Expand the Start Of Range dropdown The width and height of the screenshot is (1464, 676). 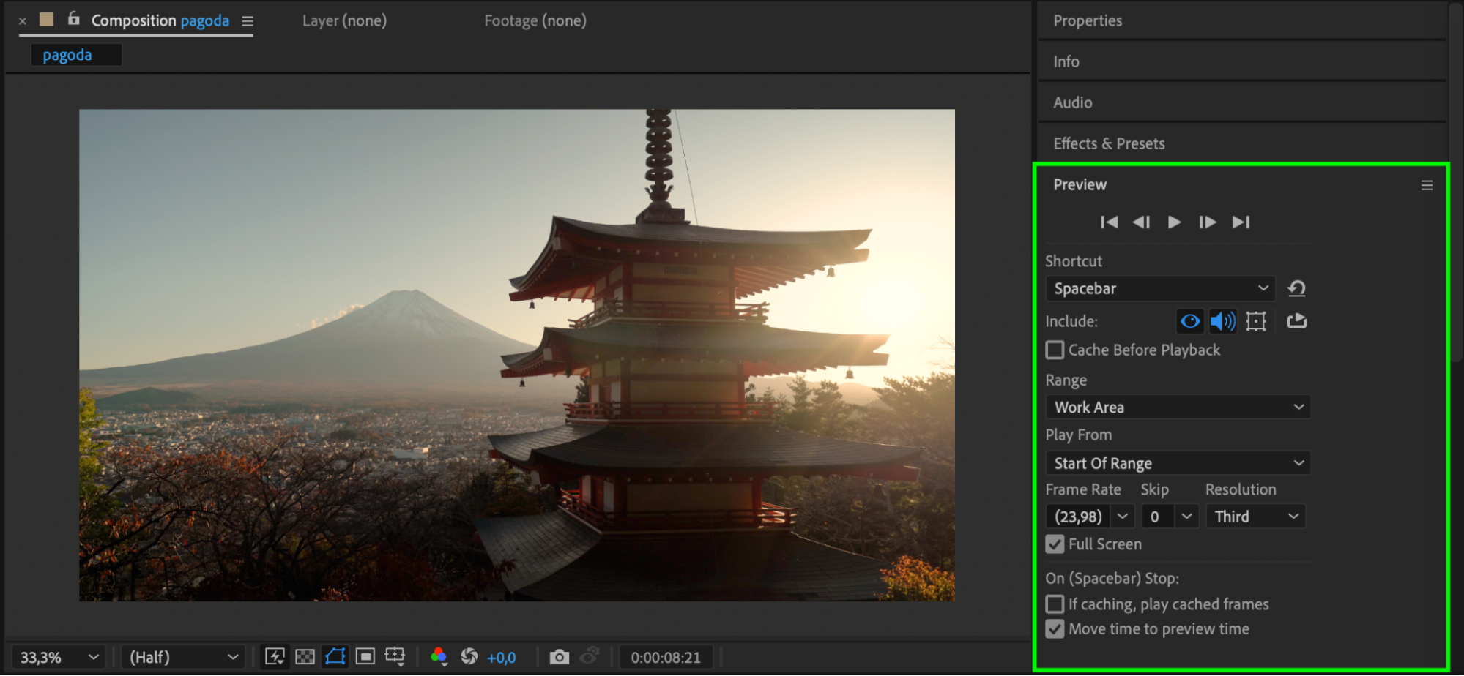pos(1178,463)
